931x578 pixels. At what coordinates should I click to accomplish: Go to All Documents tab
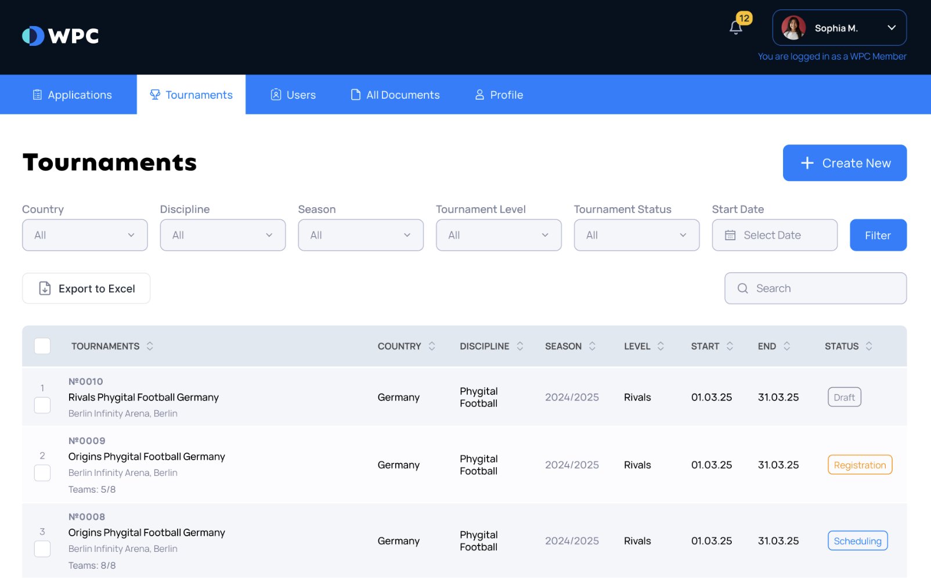(x=395, y=95)
